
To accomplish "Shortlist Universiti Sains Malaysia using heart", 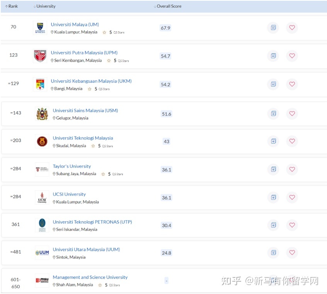I will click(x=292, y=113).
